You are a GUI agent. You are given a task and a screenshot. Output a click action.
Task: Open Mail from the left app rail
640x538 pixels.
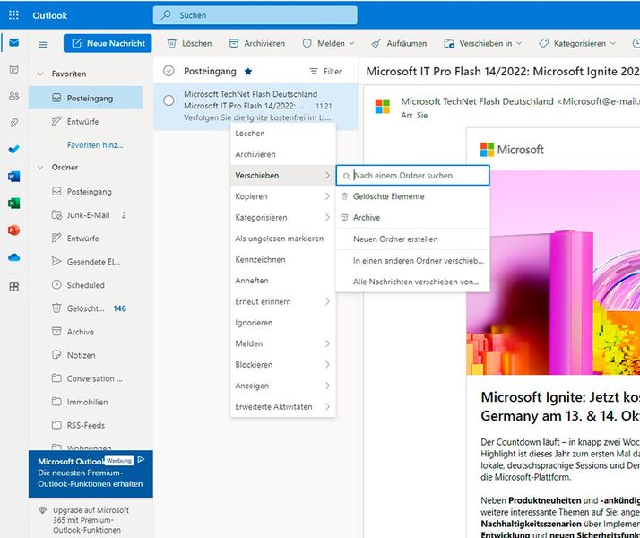pos(13,42)
